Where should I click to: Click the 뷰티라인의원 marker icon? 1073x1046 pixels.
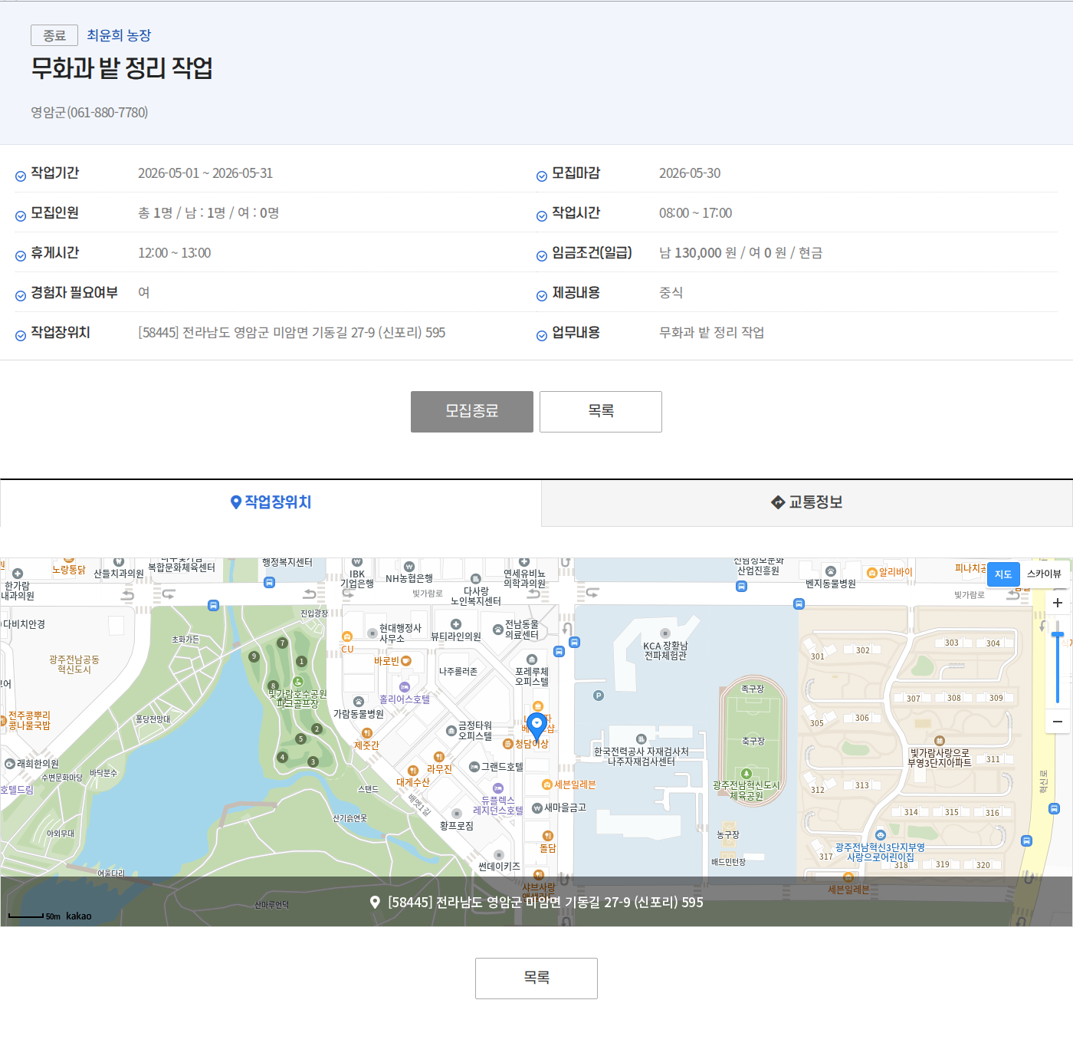tap(456, 624)
